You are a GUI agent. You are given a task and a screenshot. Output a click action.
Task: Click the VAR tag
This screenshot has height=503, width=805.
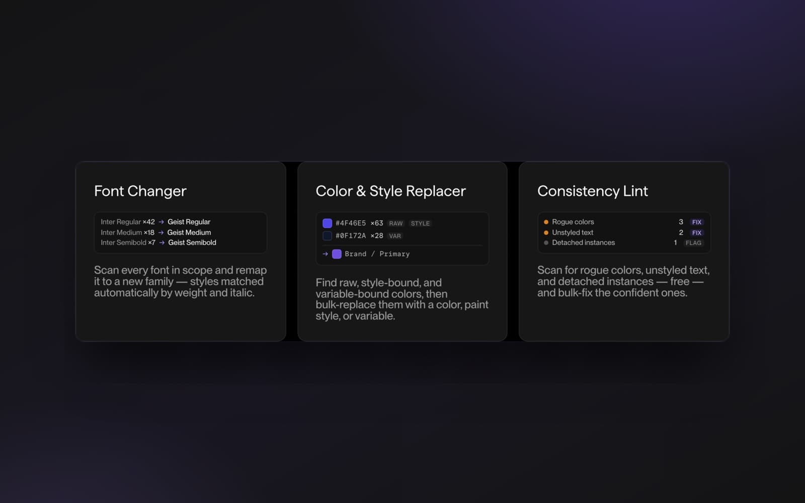click(395, 236)
